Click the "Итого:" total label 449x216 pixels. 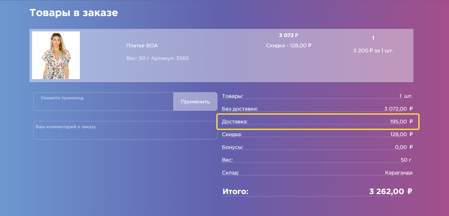click(x=236, y=191)
